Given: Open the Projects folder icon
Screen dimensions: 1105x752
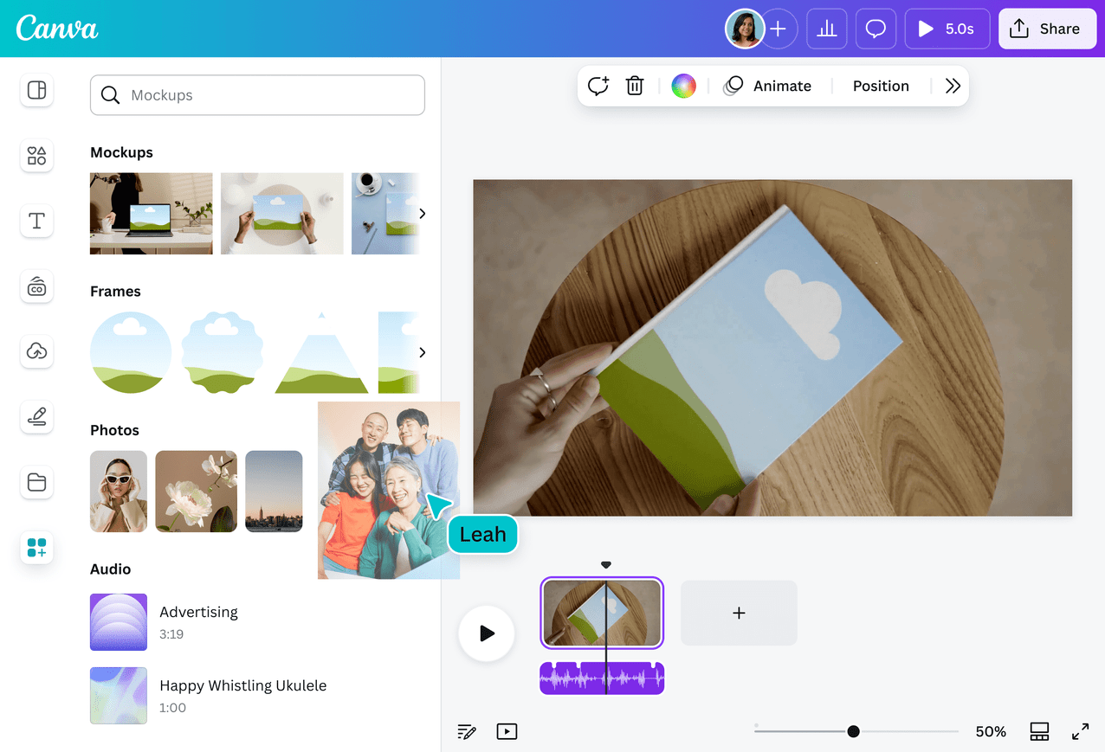Looking at the screenshot, I should 36,482.
